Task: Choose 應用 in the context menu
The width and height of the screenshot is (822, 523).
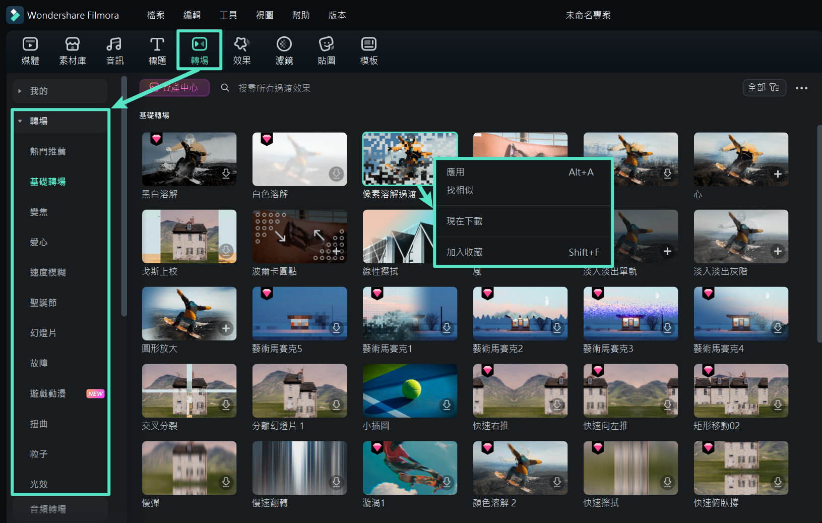Action: pyautogui.click(x=523, y=172)
